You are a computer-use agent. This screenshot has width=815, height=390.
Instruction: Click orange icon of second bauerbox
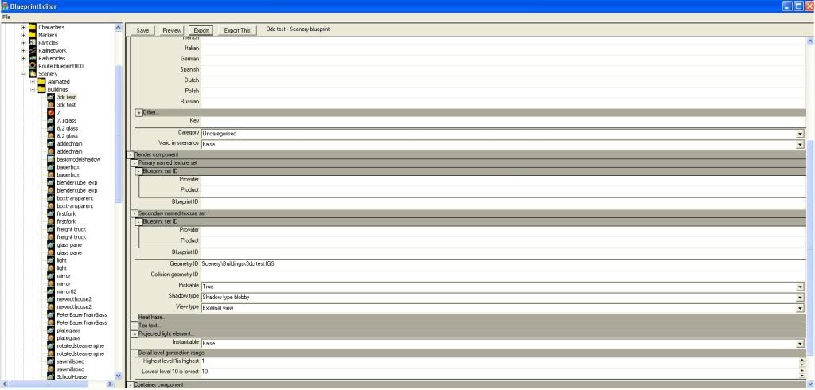51,175
